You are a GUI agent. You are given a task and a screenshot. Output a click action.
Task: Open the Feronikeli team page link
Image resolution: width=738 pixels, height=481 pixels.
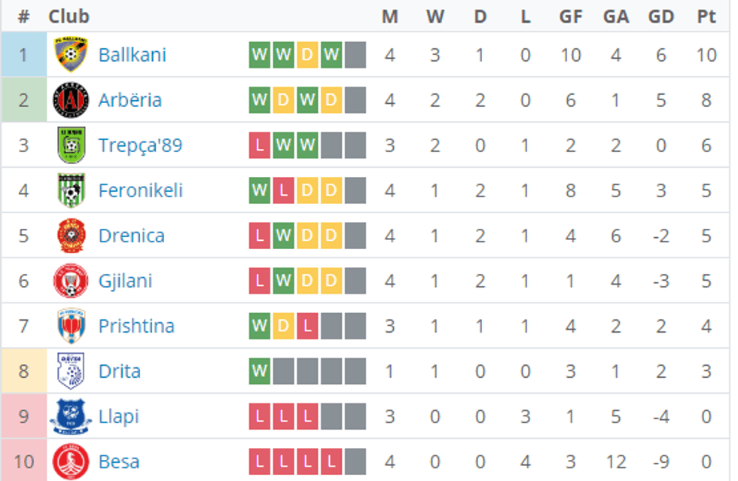[141, 190]
